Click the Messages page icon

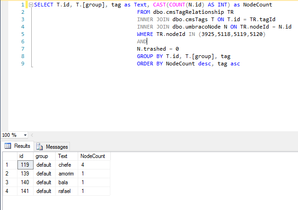(x=40, y=146)
